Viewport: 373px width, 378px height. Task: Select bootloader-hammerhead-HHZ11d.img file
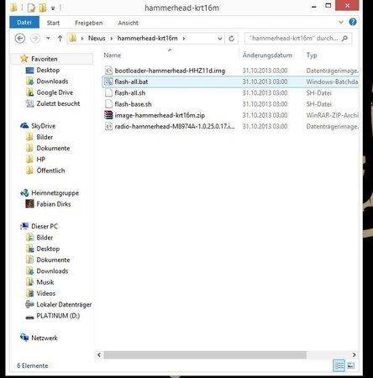click(x=170, y=71)
